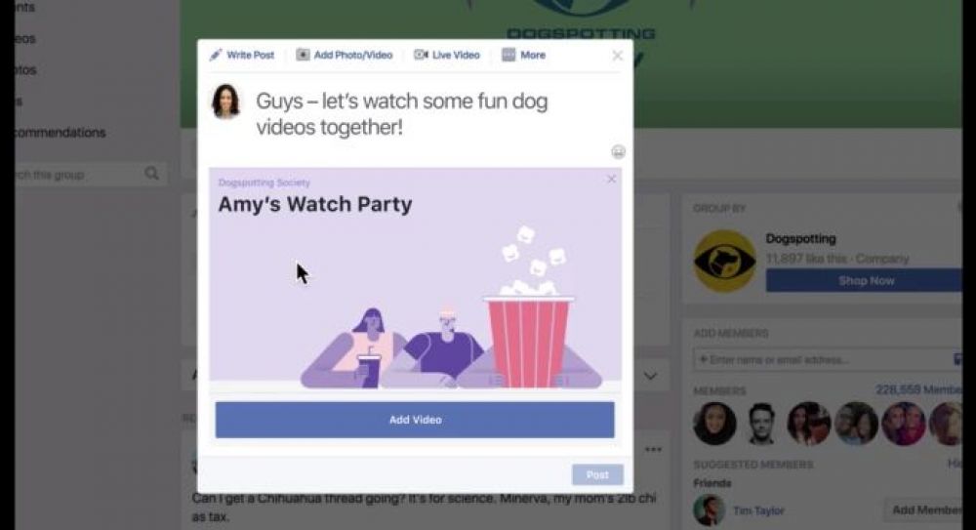Viewport: 976px width, 530px height.
Task: Open the three-dot post options menu
Action: click(x=653, y=450)
